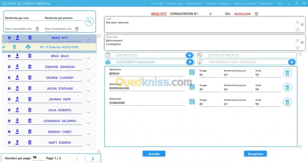Expand JULIA ROBERTS' record
Viewport: 308px width, 164px height.
pyautogui.click(x=88, y=112)
